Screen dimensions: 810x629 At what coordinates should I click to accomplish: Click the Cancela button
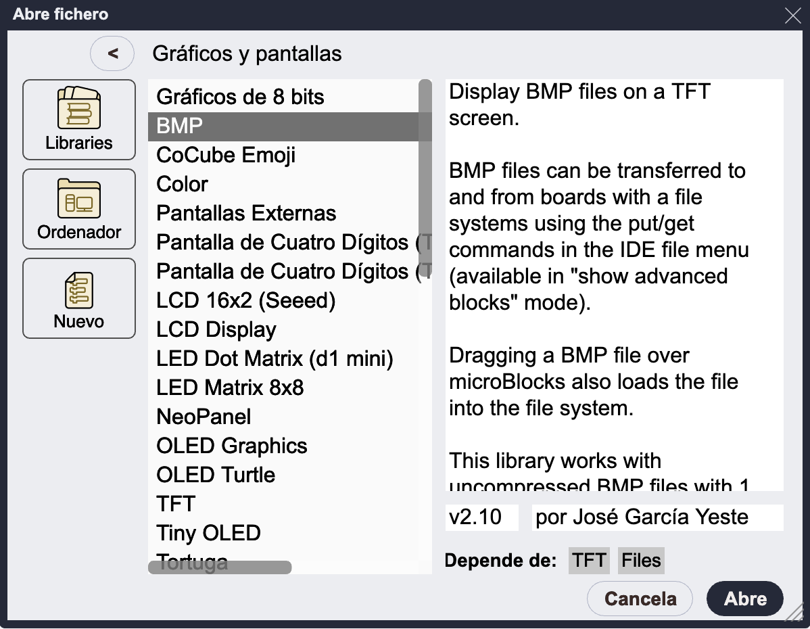[640, 599]
